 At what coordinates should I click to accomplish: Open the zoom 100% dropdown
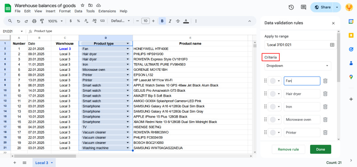click(55, 21)
